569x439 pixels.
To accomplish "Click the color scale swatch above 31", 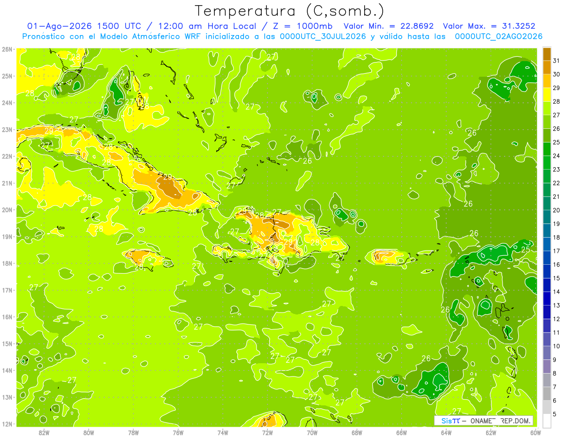I will [547, 54].
